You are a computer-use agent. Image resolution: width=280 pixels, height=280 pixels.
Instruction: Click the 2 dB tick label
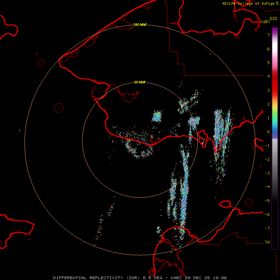tap(268, 104)
